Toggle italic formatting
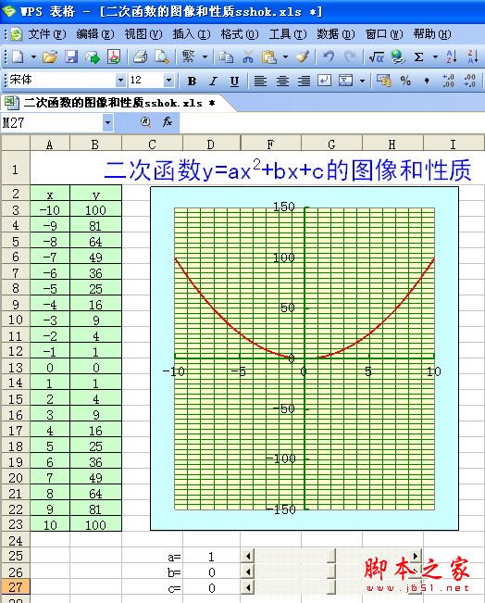 pyautogui.click(x=213, y=81)
